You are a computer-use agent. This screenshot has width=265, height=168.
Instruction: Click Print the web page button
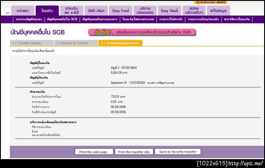point(94,152)
